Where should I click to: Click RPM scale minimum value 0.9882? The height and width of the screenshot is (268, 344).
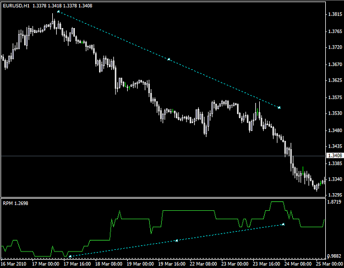tap(334, 256)
